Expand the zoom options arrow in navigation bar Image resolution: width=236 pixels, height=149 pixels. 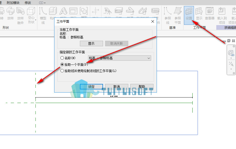click(231, 69)
